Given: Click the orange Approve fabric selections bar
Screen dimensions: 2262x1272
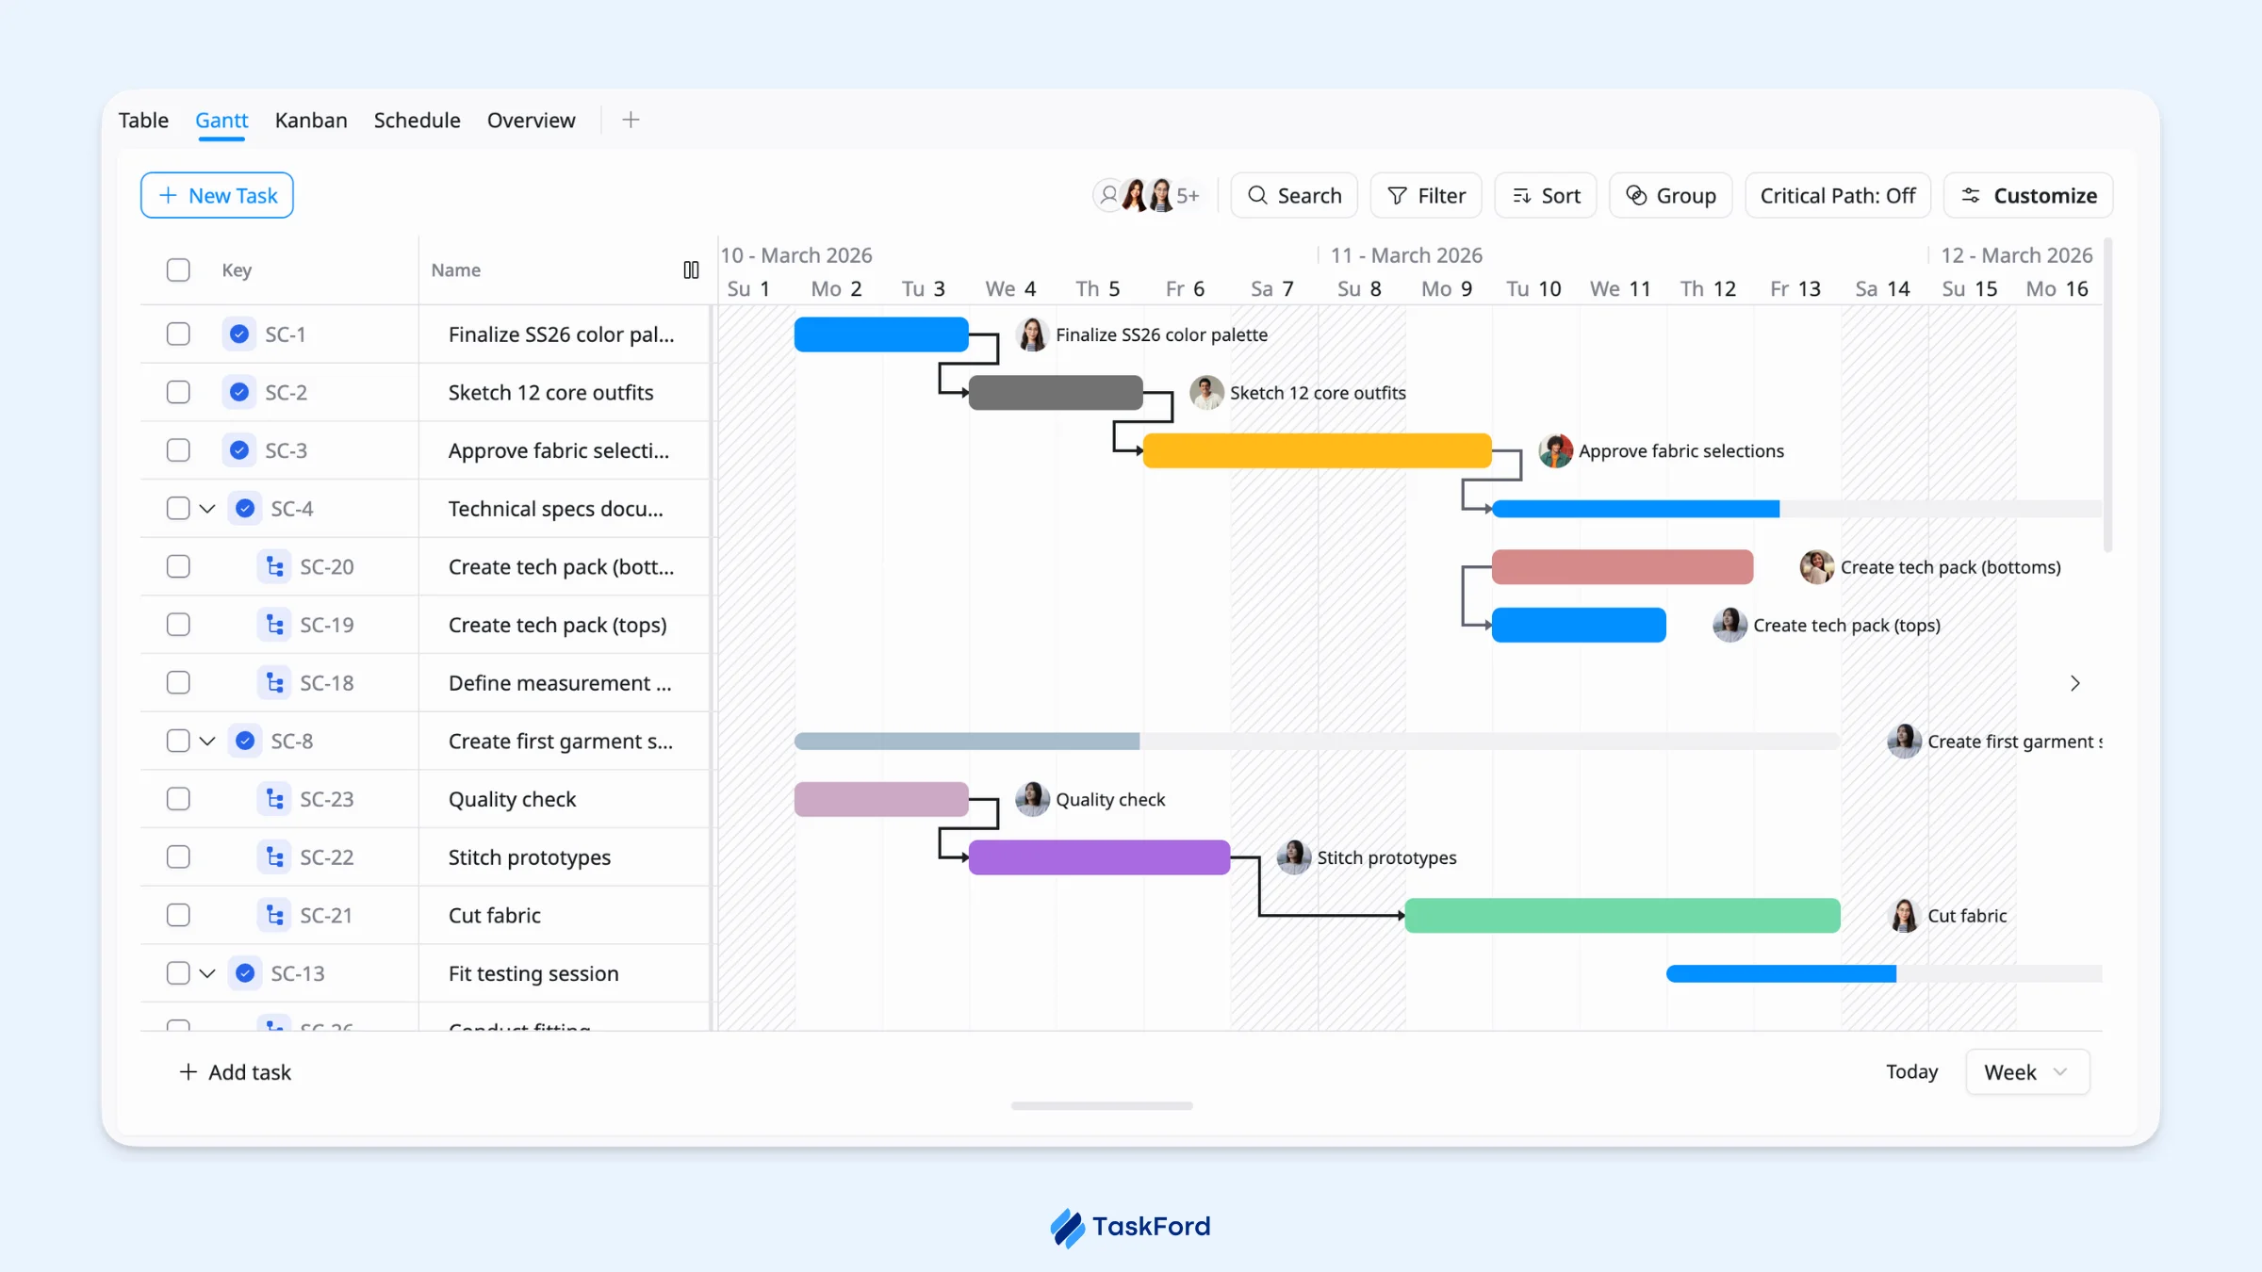Looking at the screenshot, I should coord(1317,450).
